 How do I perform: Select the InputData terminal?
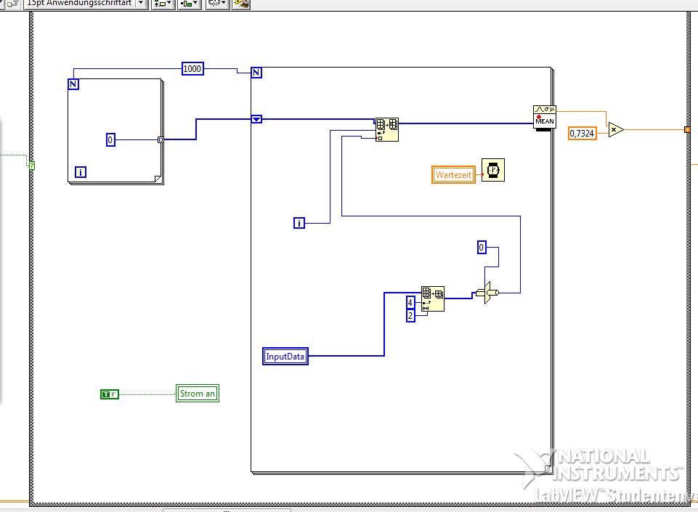tap(285, 356)
